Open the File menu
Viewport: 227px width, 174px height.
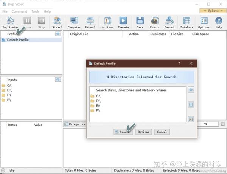click(x=5, y=11)
